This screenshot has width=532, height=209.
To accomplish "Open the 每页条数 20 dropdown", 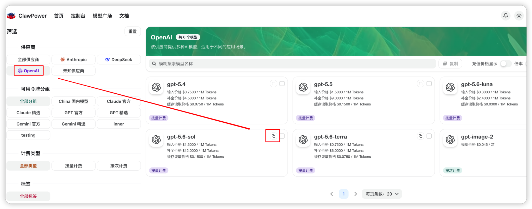I will tap(382, 194).
